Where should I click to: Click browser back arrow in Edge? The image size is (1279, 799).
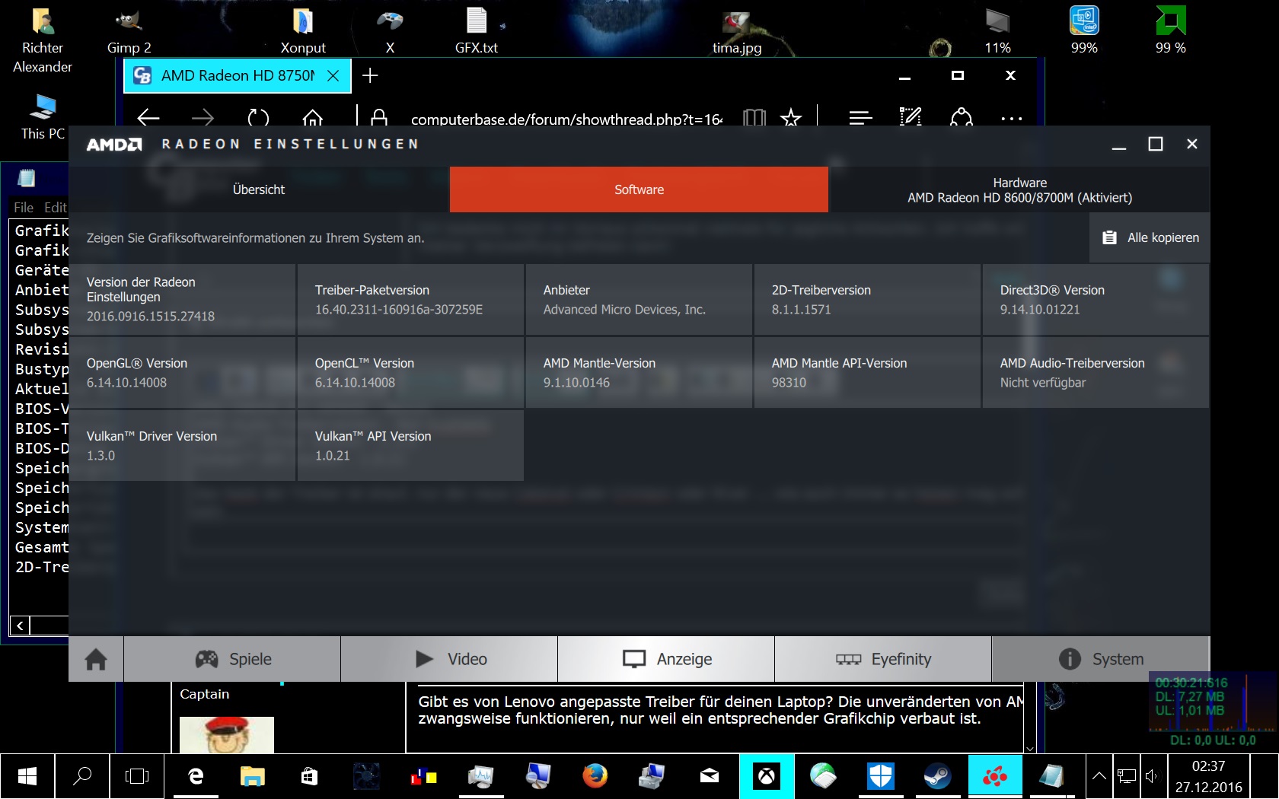coord(148,118)
